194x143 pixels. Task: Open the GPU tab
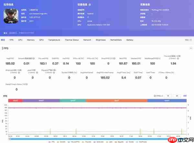(x=41, y=40)
